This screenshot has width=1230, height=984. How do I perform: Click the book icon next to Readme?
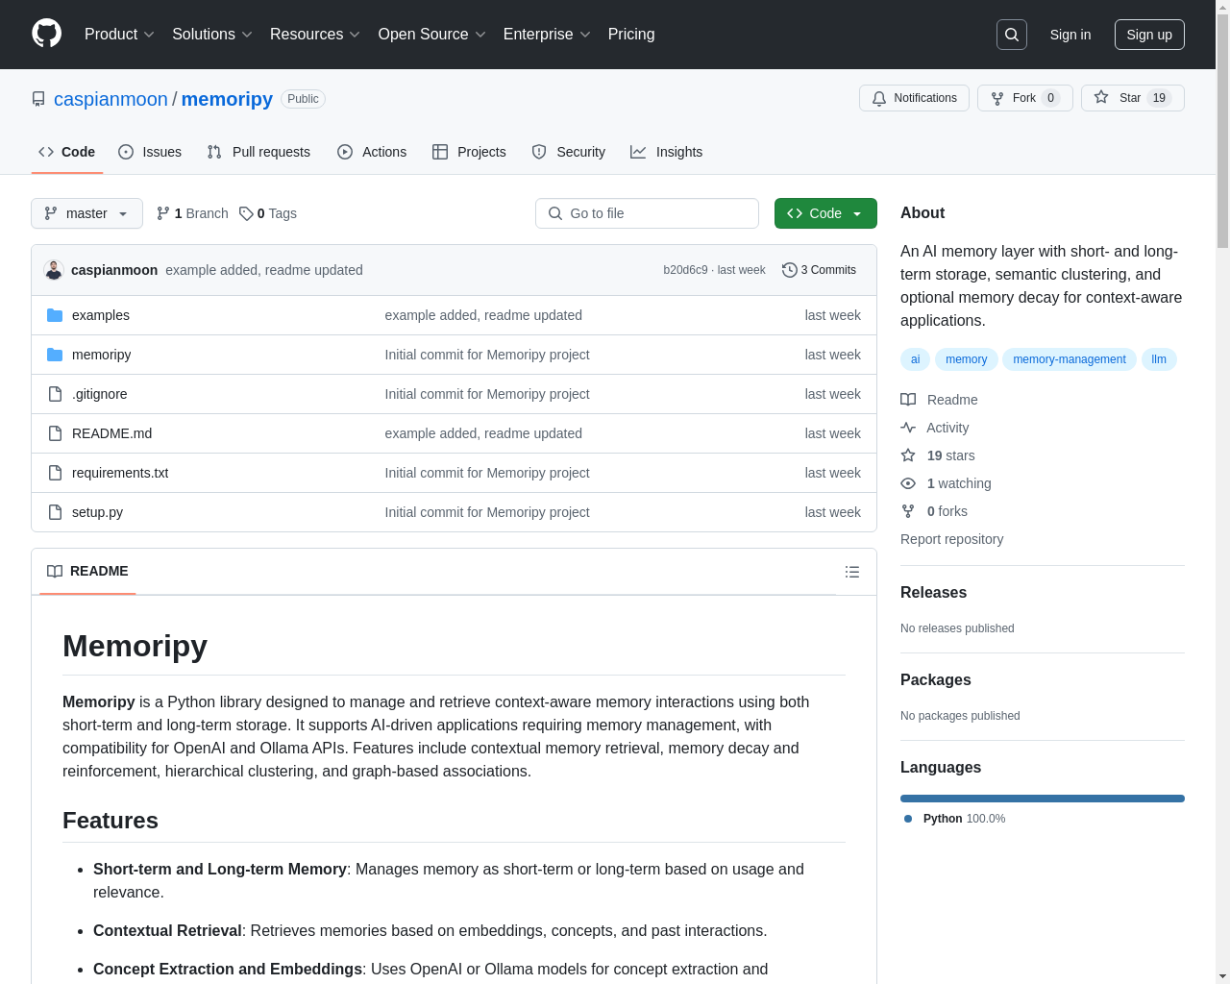tap(908, 400)
